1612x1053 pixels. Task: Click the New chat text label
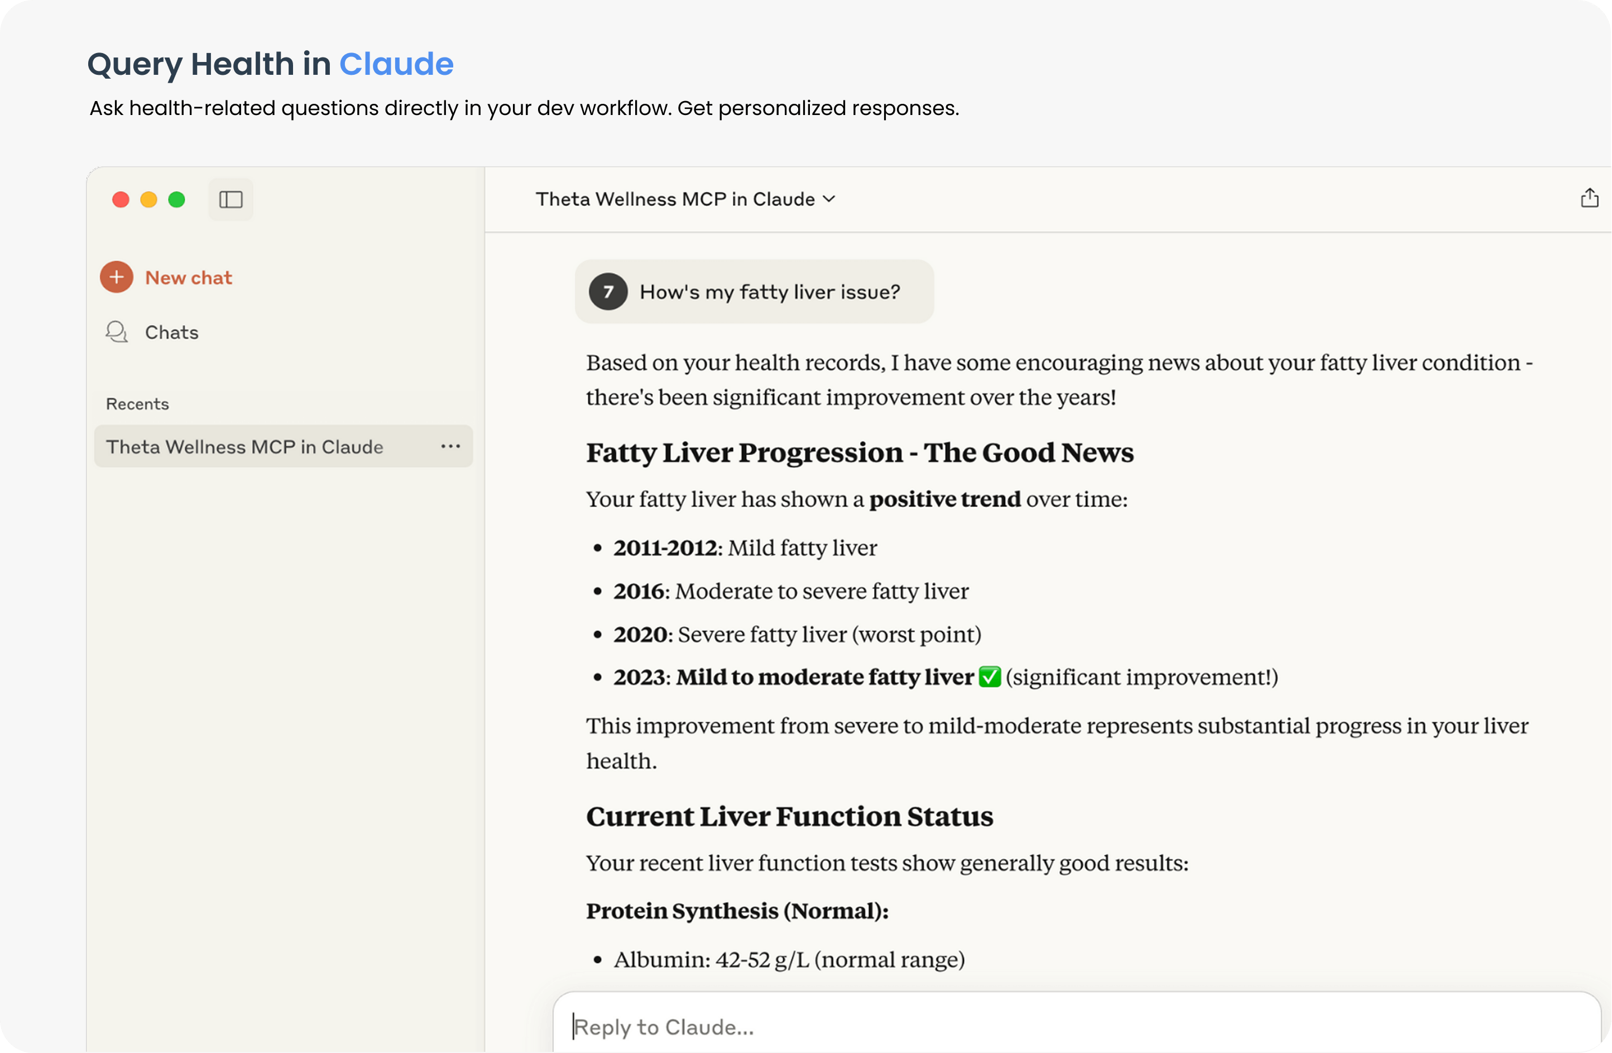point(188,278)
